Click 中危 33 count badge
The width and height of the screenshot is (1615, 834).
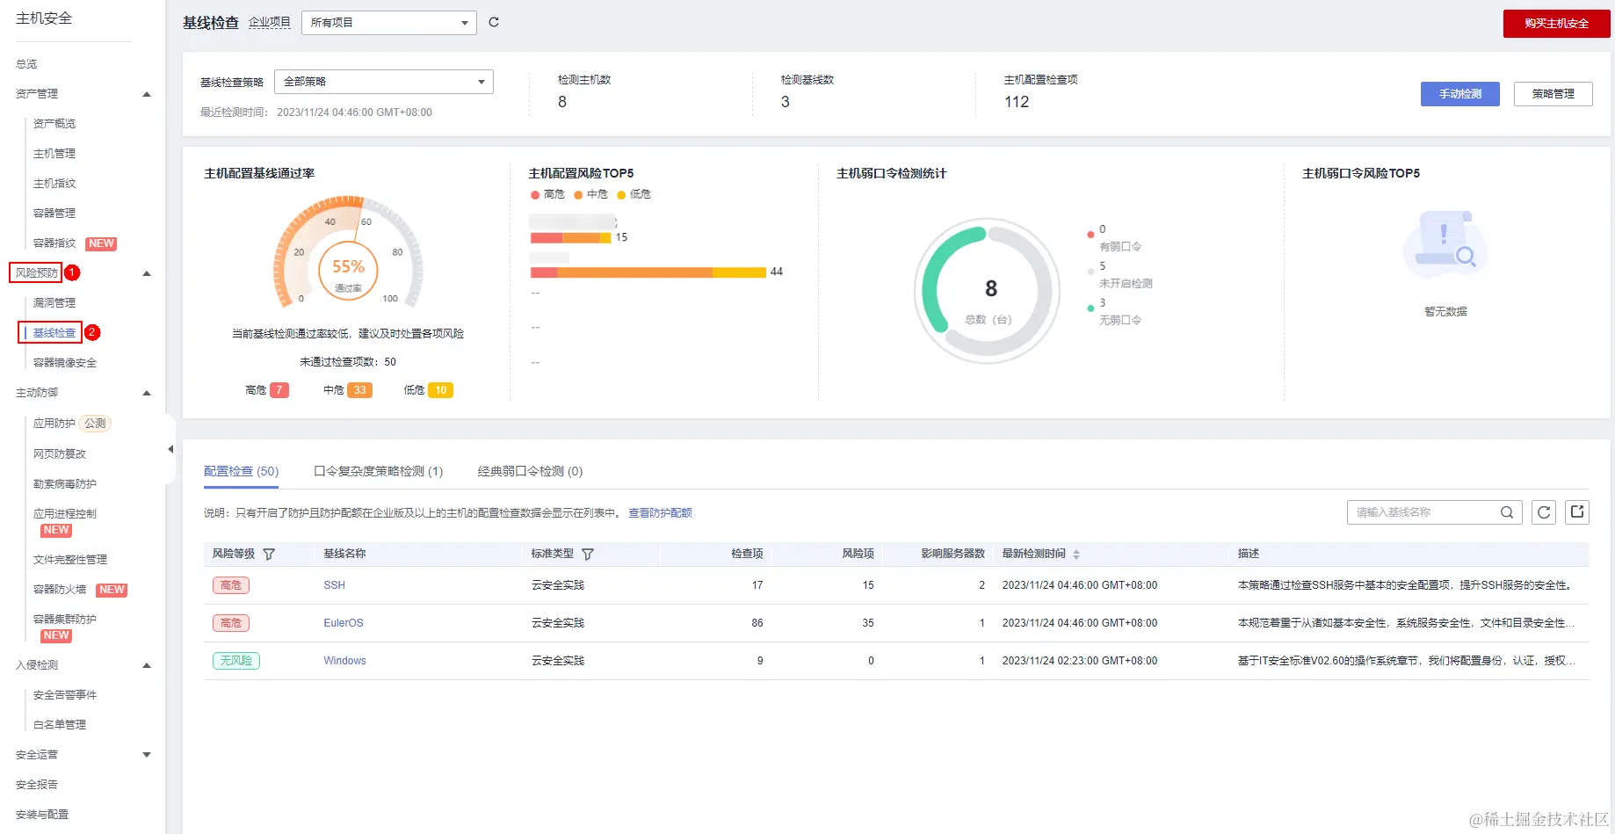359,390
